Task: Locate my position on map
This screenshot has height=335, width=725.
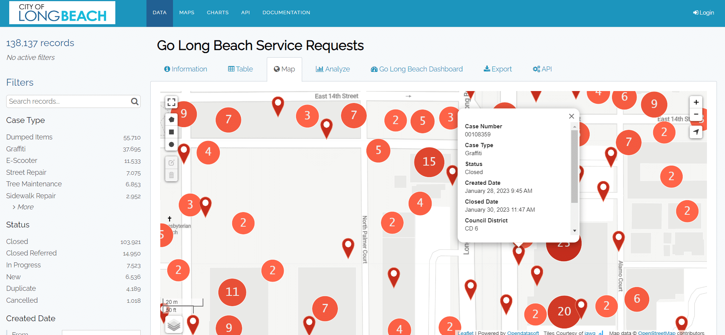Action: pos(696,132)
